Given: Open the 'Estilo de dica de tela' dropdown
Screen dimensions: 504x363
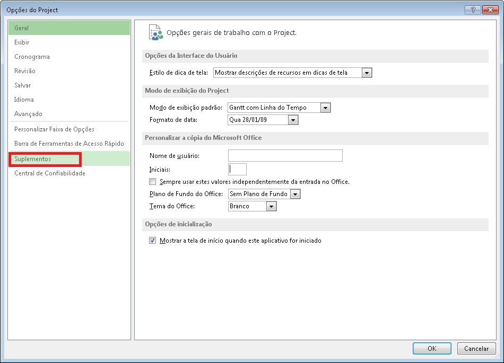Looking at the screenshot, I should pos(367,73).
